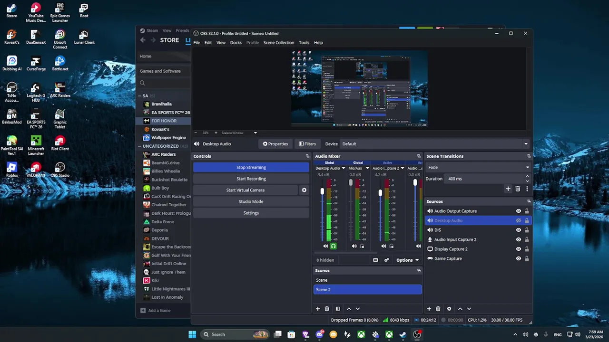The image size is (609, 342).
Task: Unlock the Game Capture source lock
Action: click(x=527, y=258)
